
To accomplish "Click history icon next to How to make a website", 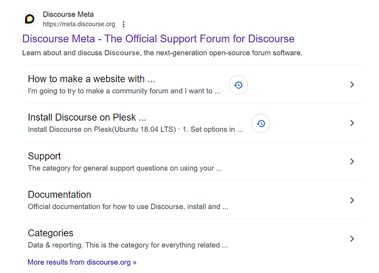I will 238,85.
